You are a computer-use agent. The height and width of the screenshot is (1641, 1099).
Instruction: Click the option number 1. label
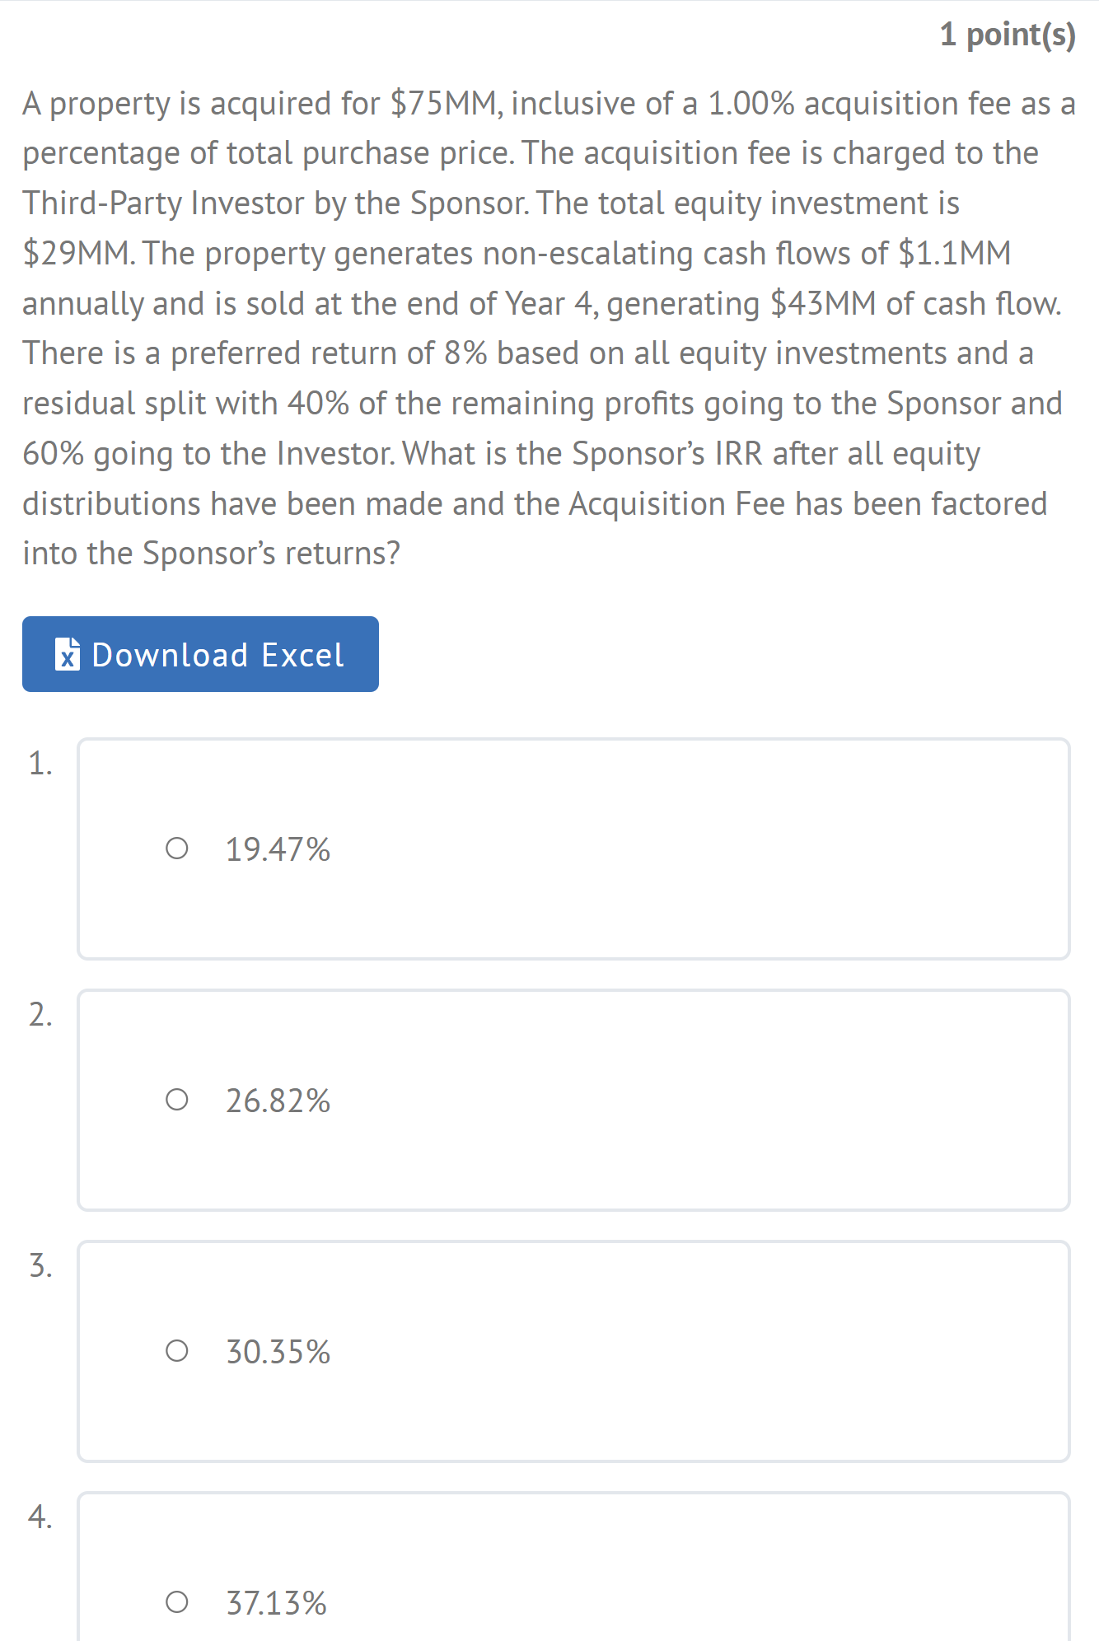[x=40, y=764]
